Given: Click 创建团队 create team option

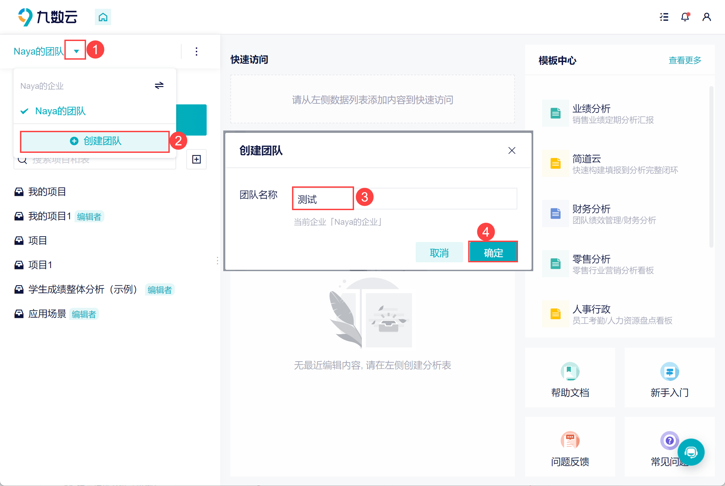Looking at the screenshot, I should 95,141.
